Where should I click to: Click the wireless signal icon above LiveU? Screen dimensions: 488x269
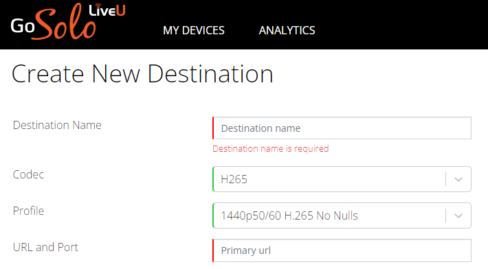(98, 5)
